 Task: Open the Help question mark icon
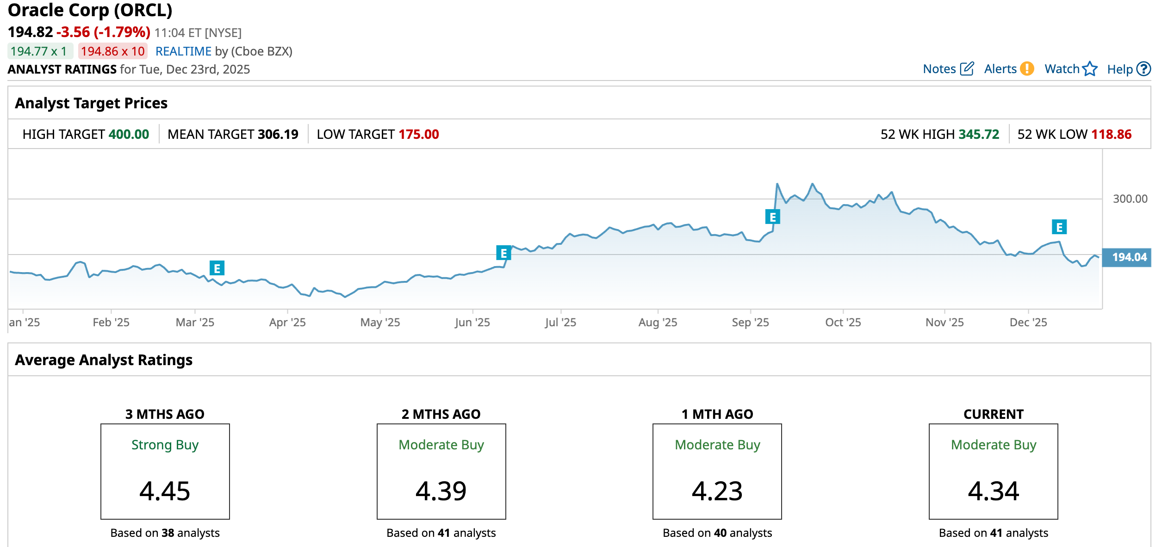(1144, 69)
